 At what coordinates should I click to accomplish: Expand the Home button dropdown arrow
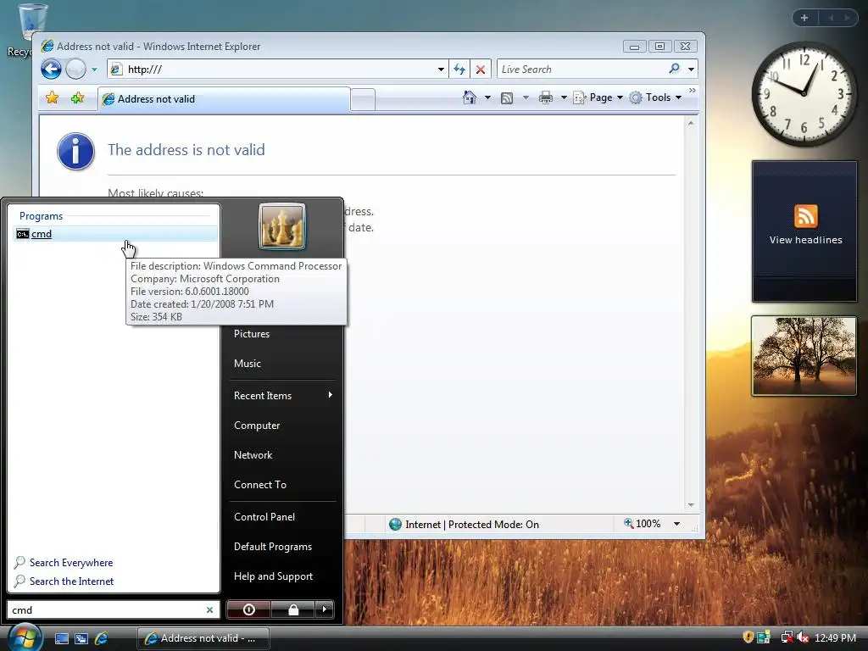[x=487, y=97]
